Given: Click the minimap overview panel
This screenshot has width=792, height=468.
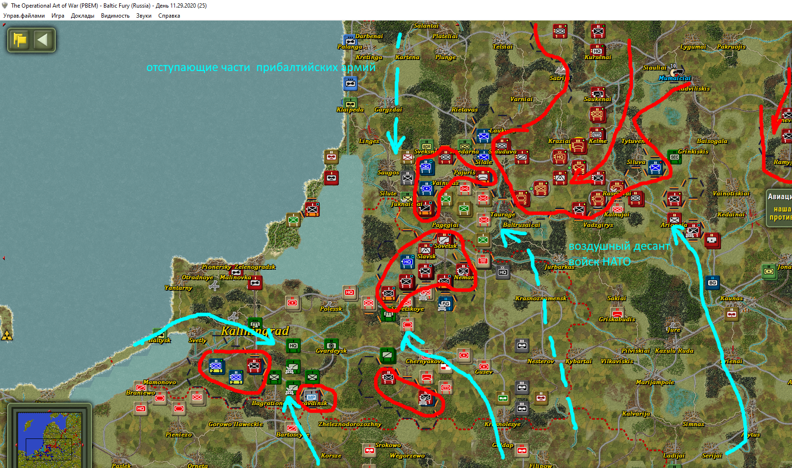Looking at the screenshot, I should point(49,439).
